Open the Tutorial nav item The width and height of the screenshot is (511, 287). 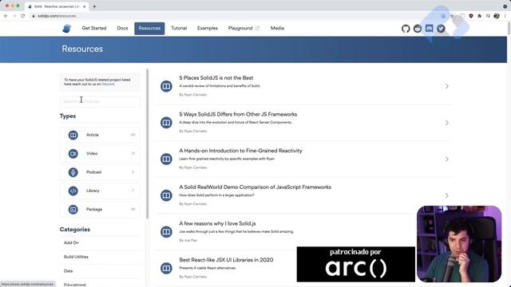(x=179, y=29)
